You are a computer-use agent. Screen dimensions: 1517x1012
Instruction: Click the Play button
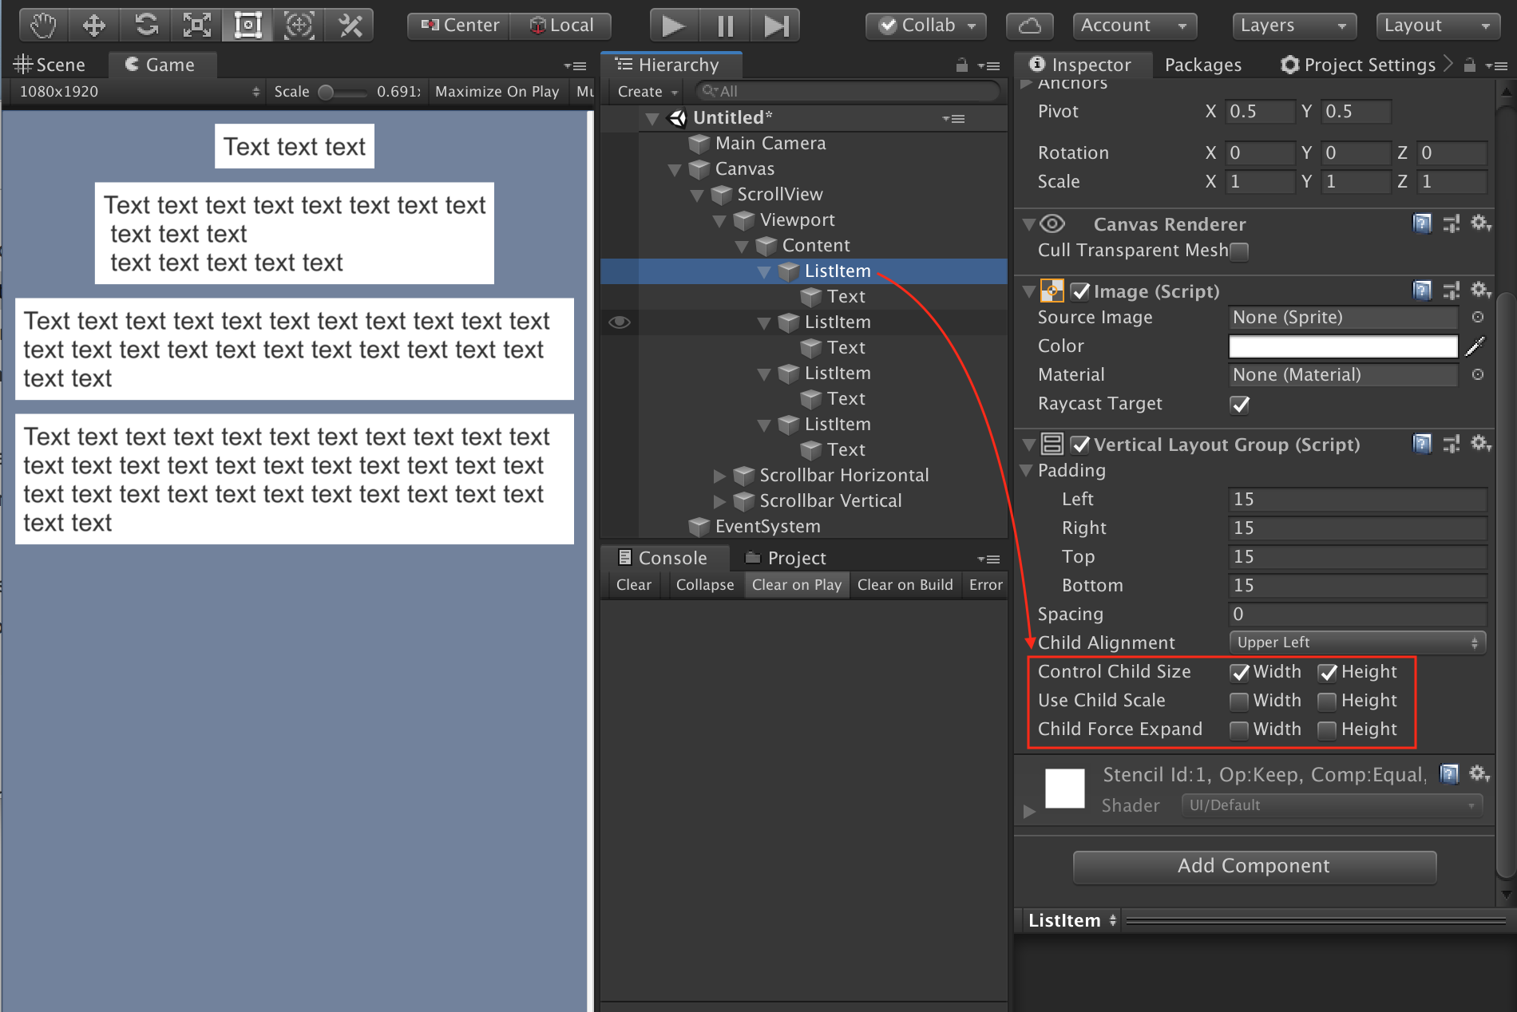coord(674,26)
